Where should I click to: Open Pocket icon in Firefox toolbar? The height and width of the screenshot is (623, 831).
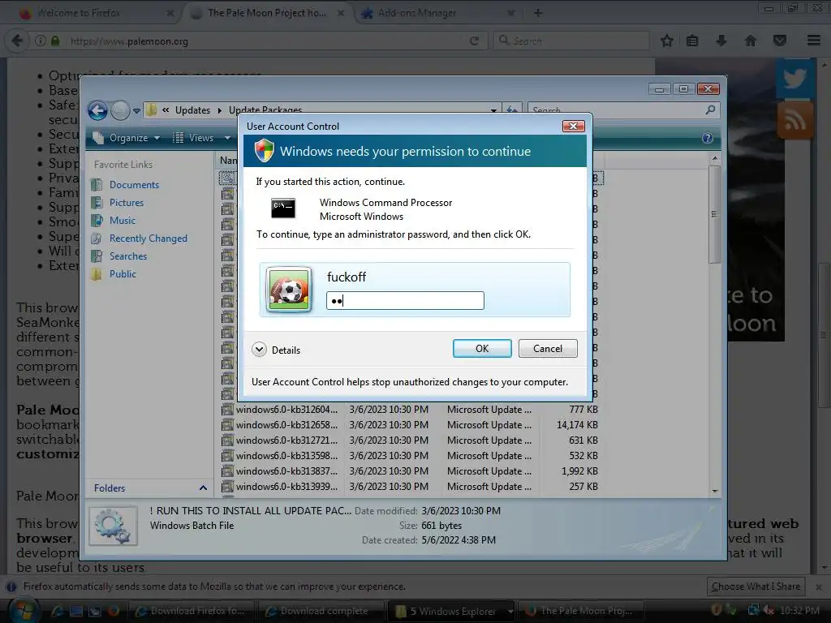pos(780,41)
